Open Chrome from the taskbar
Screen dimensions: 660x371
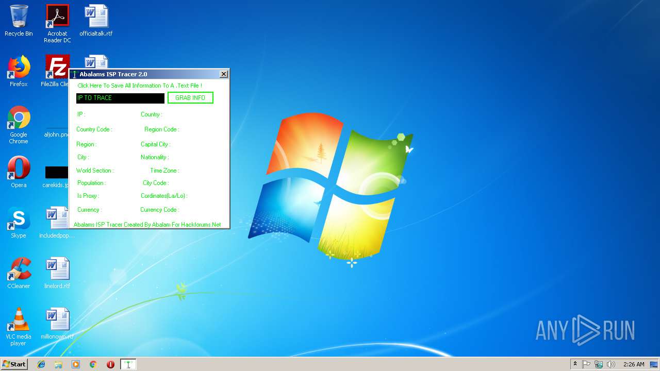[x=93, y=364]
